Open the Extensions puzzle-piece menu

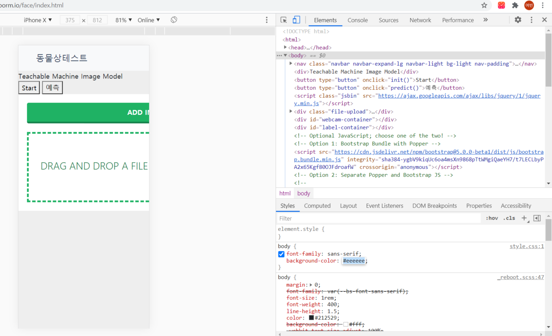(x=515, y=5)
